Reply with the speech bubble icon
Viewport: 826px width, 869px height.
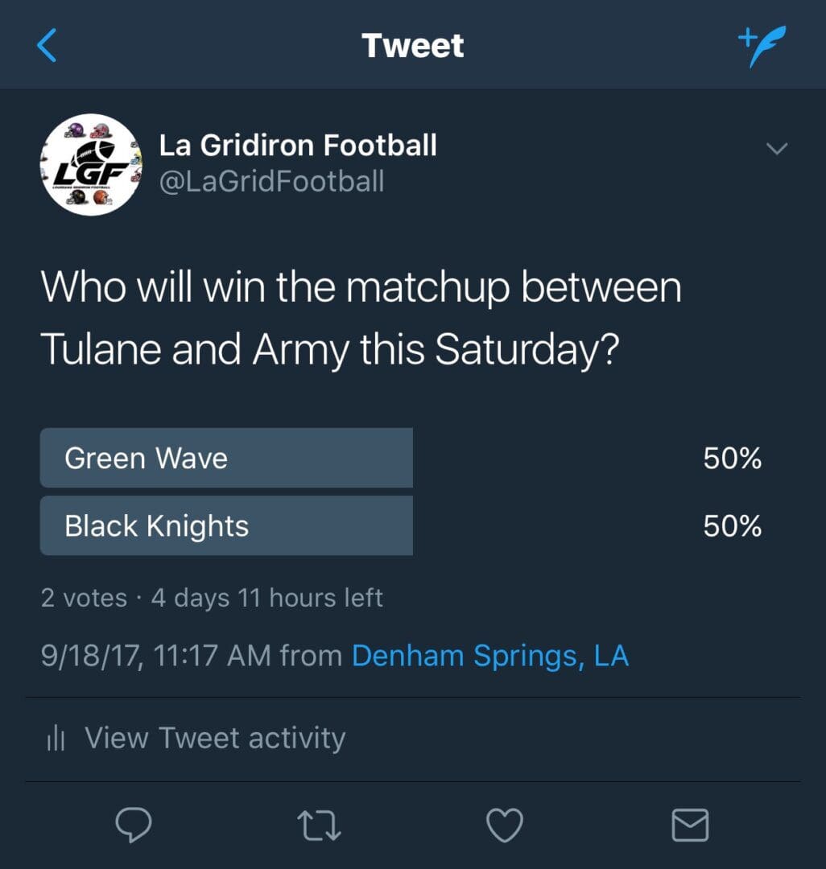[133, 825]
